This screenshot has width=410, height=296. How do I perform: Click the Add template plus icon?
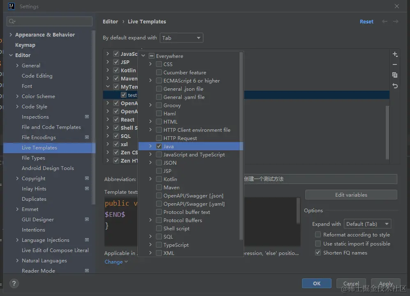[x=395, y=54]
